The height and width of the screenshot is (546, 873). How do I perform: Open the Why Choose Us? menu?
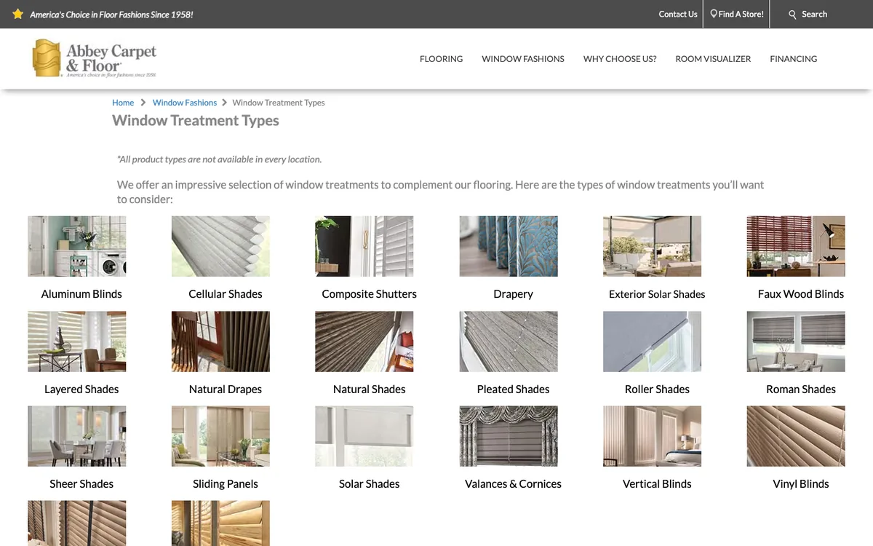tap(620, 59)
